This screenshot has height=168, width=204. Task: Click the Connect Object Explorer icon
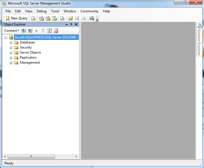tap(24, 31)
